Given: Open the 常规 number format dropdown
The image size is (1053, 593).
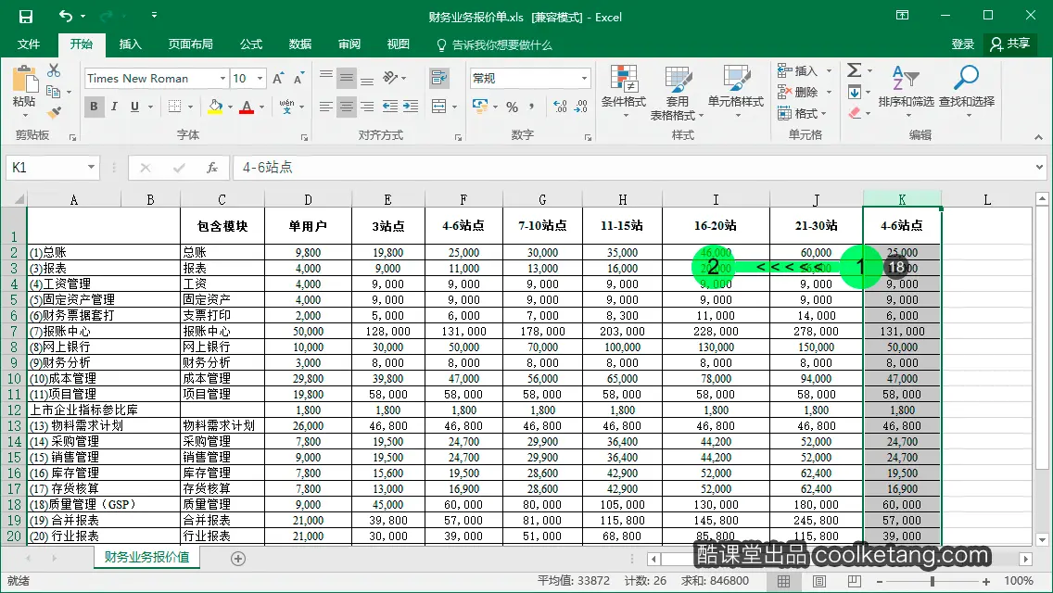Looking at the screenshot, I should pos(584,79).
